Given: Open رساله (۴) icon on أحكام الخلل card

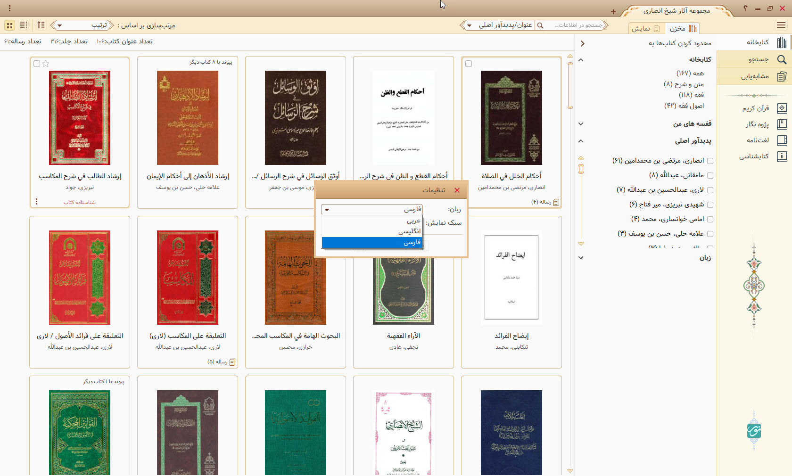Looking at the screenshot, I should 556,202.
